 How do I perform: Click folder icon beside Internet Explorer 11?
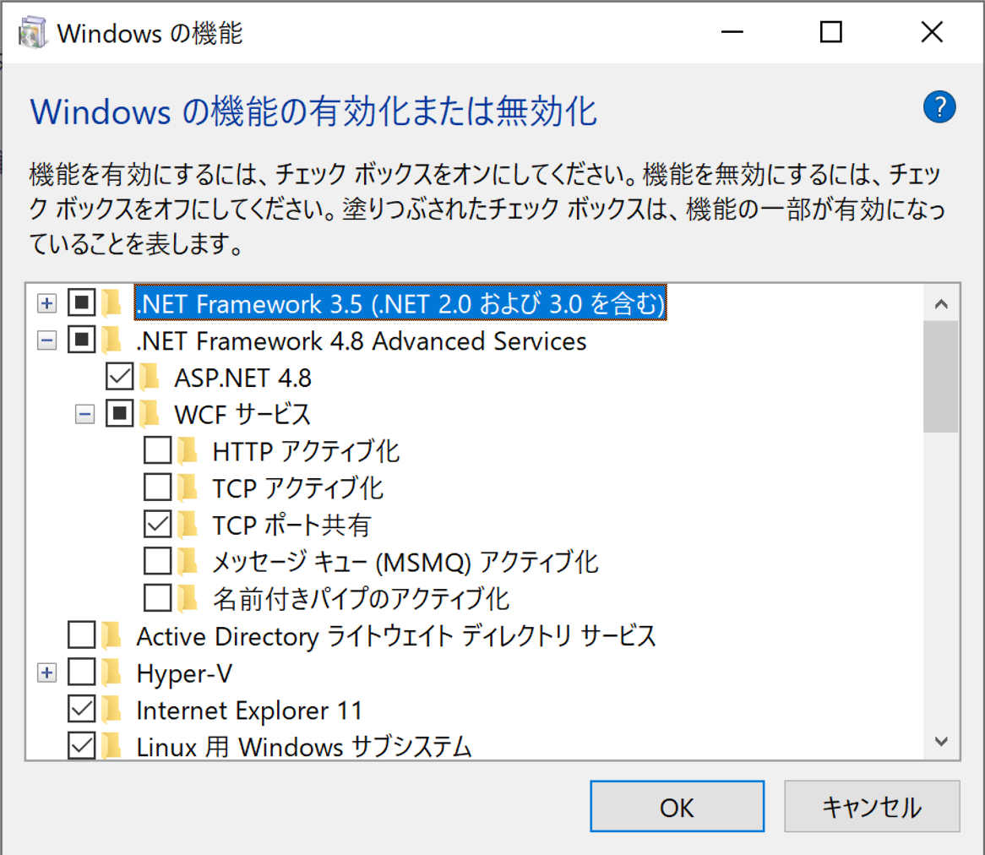pyautogui.click(x=112, y=710)
